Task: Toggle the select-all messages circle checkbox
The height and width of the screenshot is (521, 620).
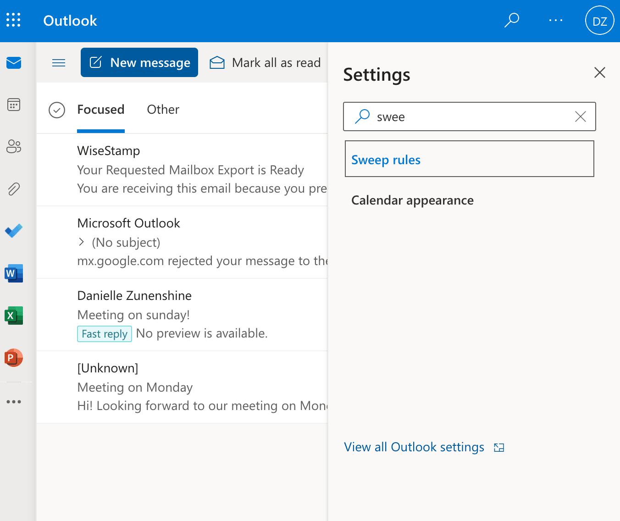Action: 57,110
